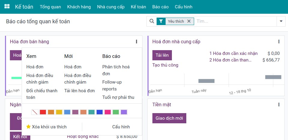Choose the light blue color swatch

67,112
